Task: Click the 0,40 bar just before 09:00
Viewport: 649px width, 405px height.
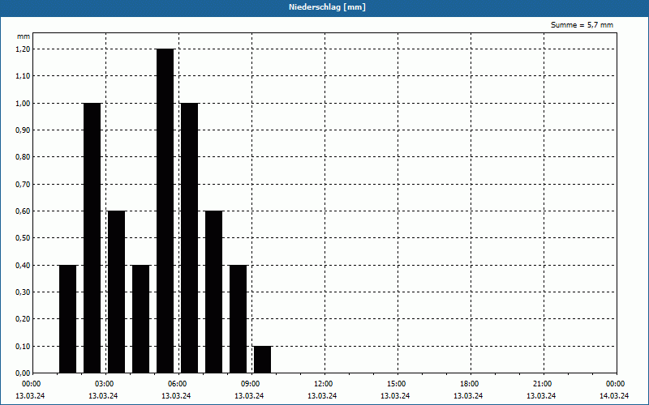Action: click(238, 319)
